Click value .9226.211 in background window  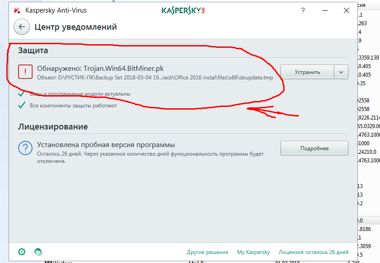369,117
